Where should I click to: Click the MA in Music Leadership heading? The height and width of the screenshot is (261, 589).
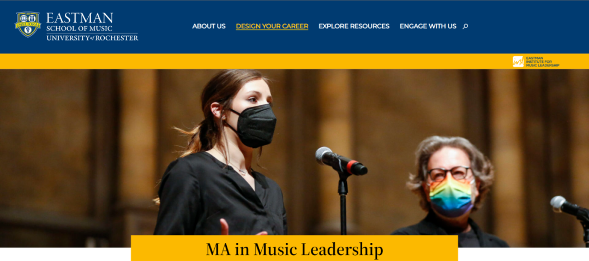click(x=294, y=250)
